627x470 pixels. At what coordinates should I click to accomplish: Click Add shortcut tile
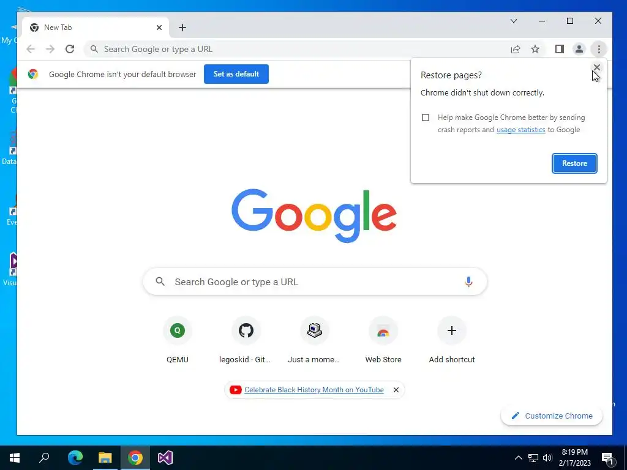click(452, 340)
